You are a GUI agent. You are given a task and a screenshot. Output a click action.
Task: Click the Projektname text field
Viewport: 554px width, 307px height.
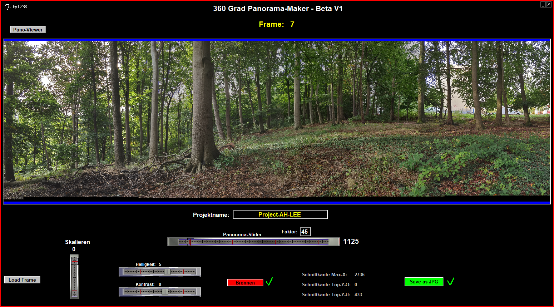coord(280,214)
